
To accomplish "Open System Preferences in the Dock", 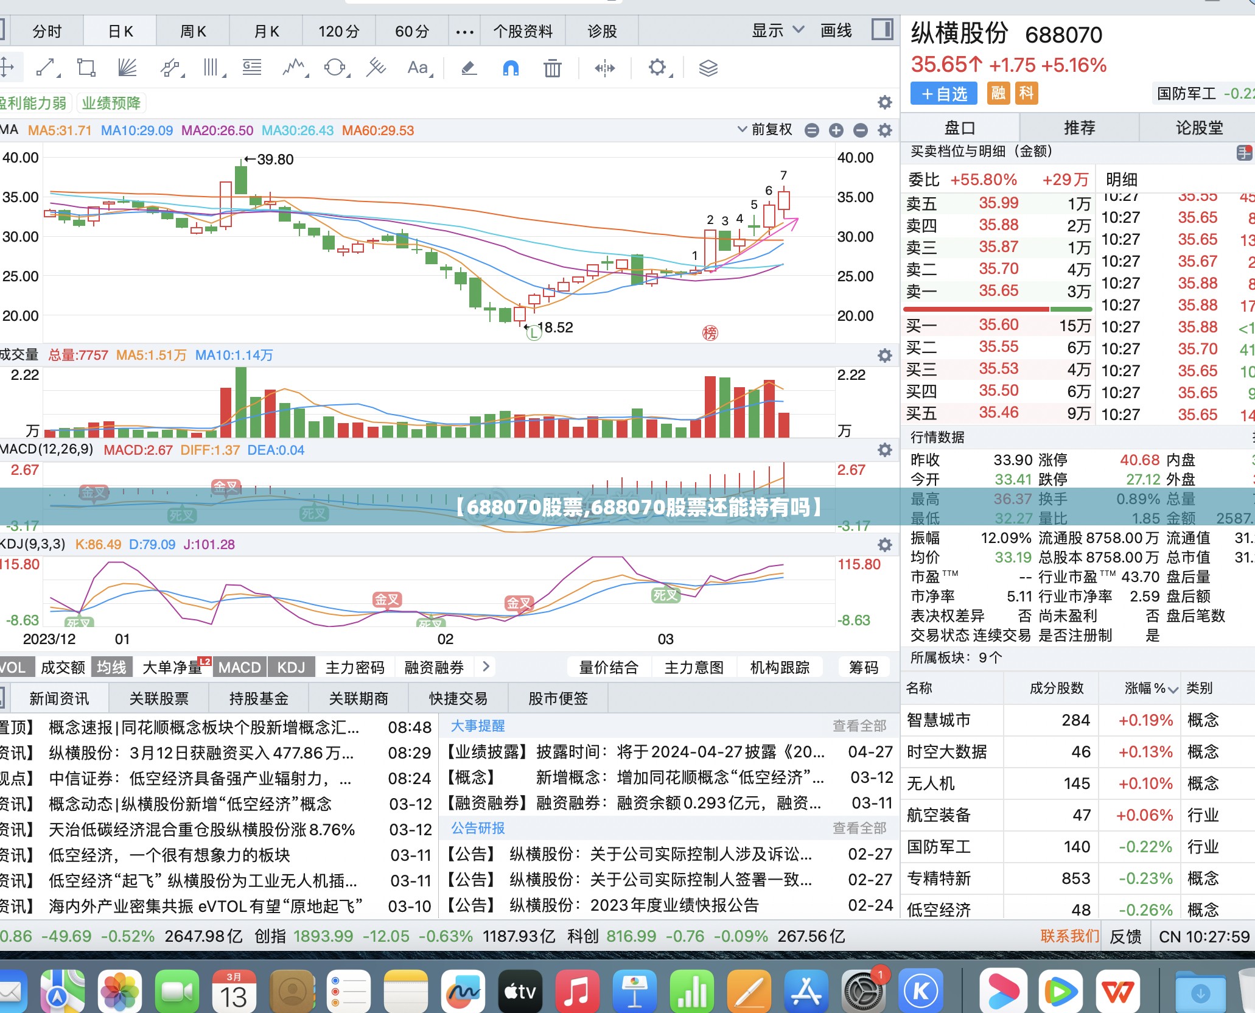I will coord(862,991).
